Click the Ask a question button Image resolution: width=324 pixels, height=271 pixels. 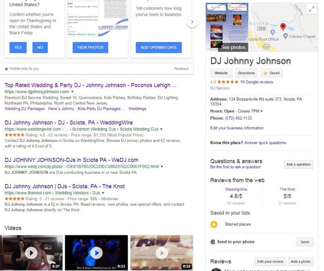(298, 164)
